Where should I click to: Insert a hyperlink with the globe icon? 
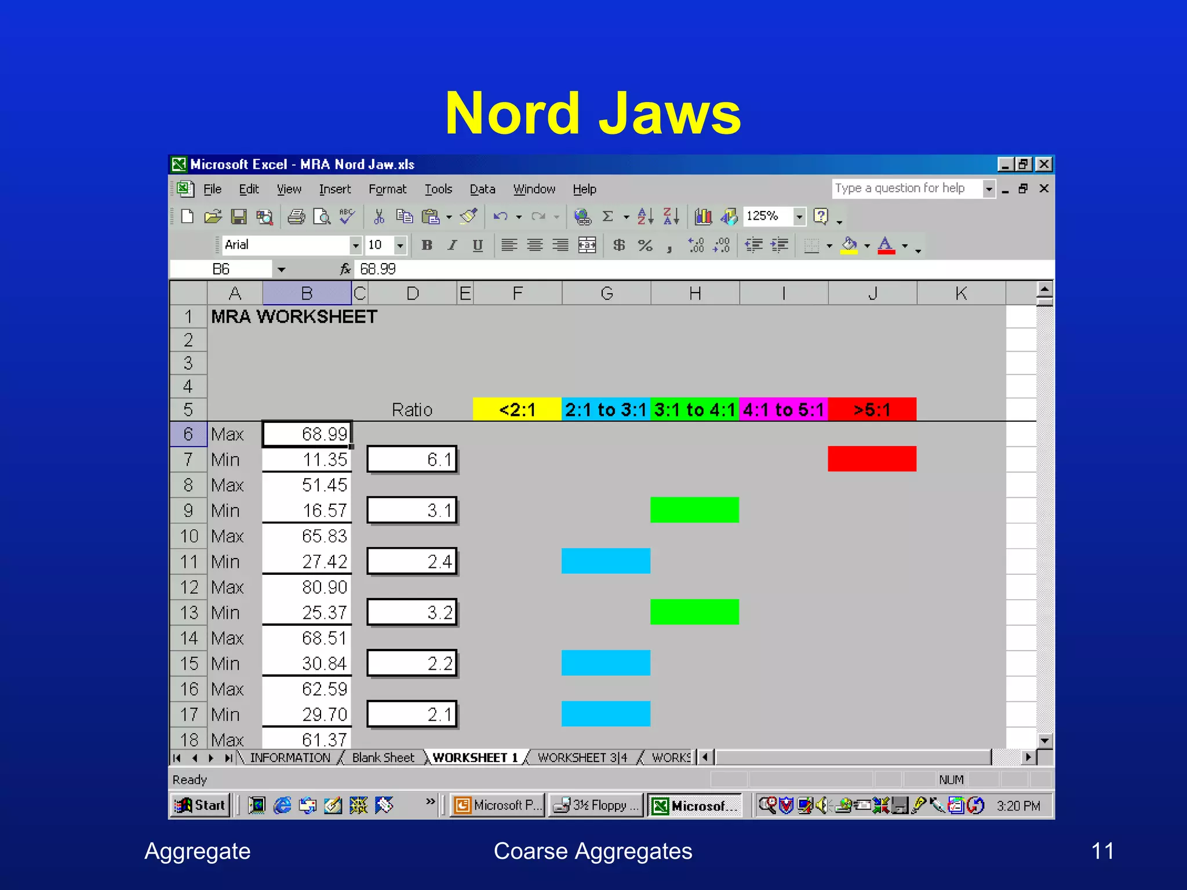[582, 217]
